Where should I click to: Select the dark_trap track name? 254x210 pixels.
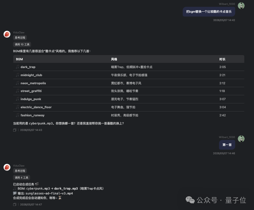[x=28, y=67]
